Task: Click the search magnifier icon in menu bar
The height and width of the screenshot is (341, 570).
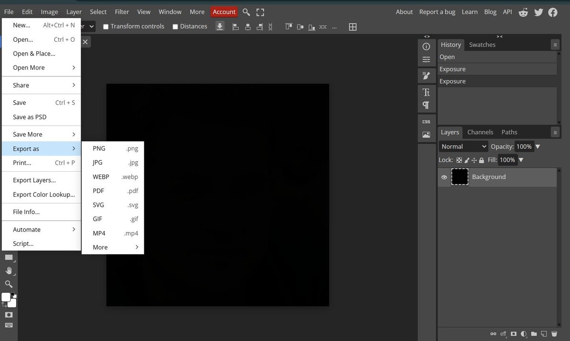Action: click(246, 12)
